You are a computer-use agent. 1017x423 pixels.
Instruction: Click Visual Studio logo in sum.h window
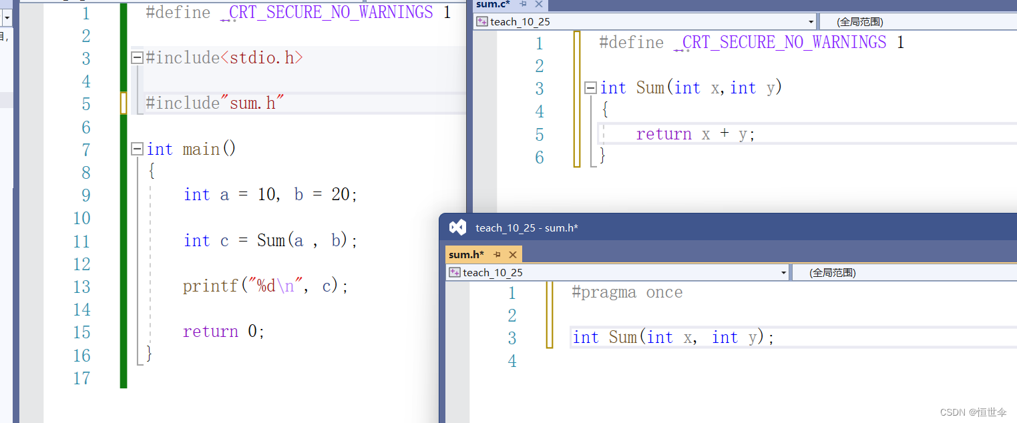coord(457,228)
